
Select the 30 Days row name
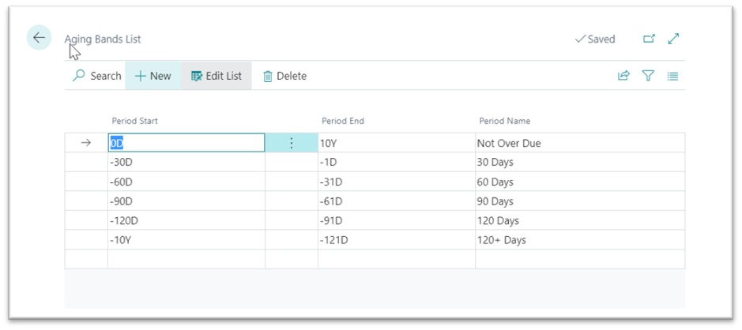495,163
